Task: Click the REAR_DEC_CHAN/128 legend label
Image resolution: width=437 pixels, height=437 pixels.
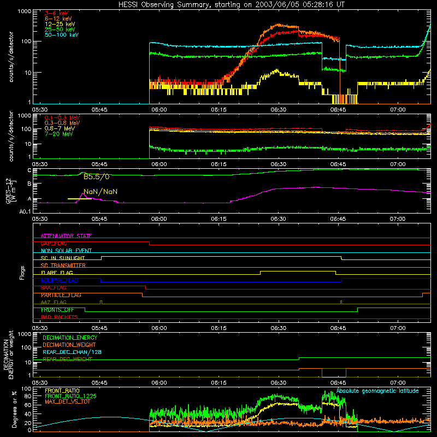Action: point(72,352)
